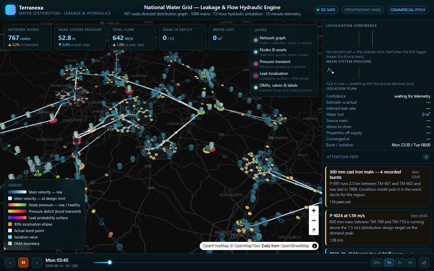Click the DMA boundary legend swatch
The width and height of the screenshot is (434, 271).
(x=10, y=244)
